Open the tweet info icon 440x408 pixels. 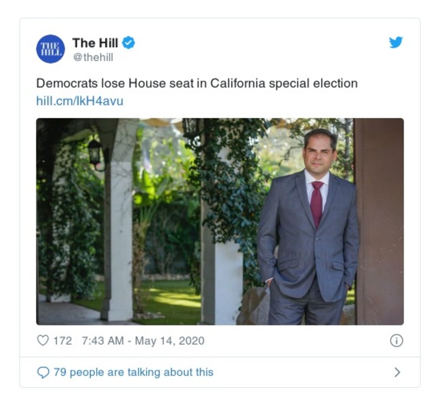coord(396,341)
